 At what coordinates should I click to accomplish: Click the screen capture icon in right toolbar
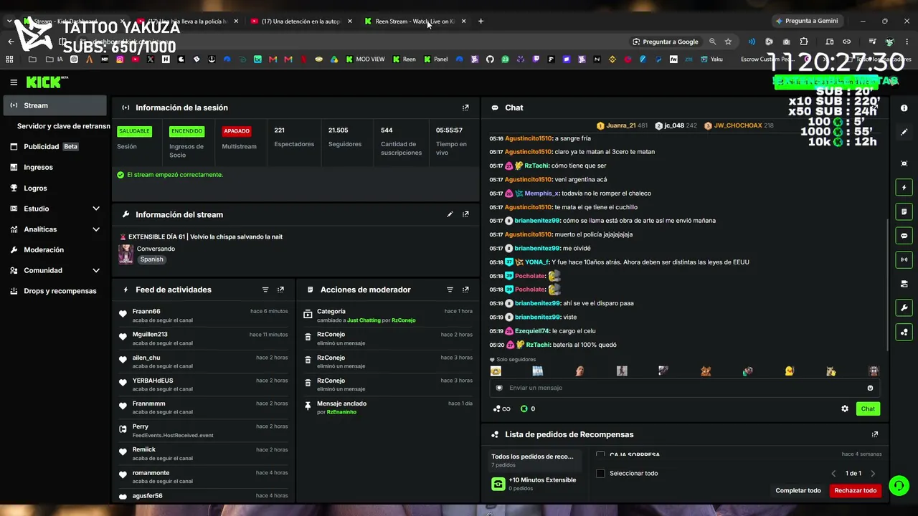click(x=904, y=163)
